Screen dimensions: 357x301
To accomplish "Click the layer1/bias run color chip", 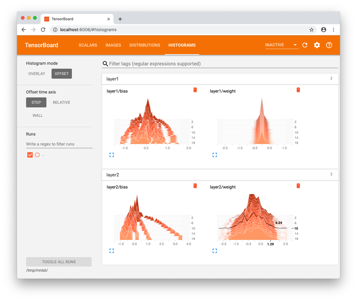I will pos(195,90).
